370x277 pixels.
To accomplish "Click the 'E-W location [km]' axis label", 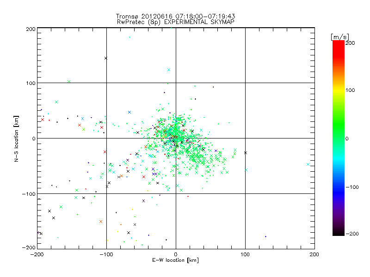I will tap(175, 260).
